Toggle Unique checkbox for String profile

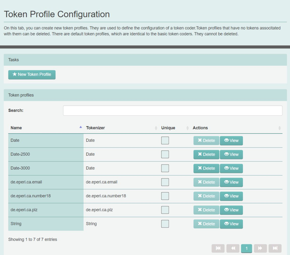tap(165, 224)
